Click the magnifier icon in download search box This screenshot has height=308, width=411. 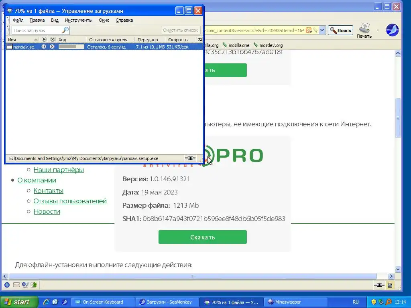[x=65, y=30]
